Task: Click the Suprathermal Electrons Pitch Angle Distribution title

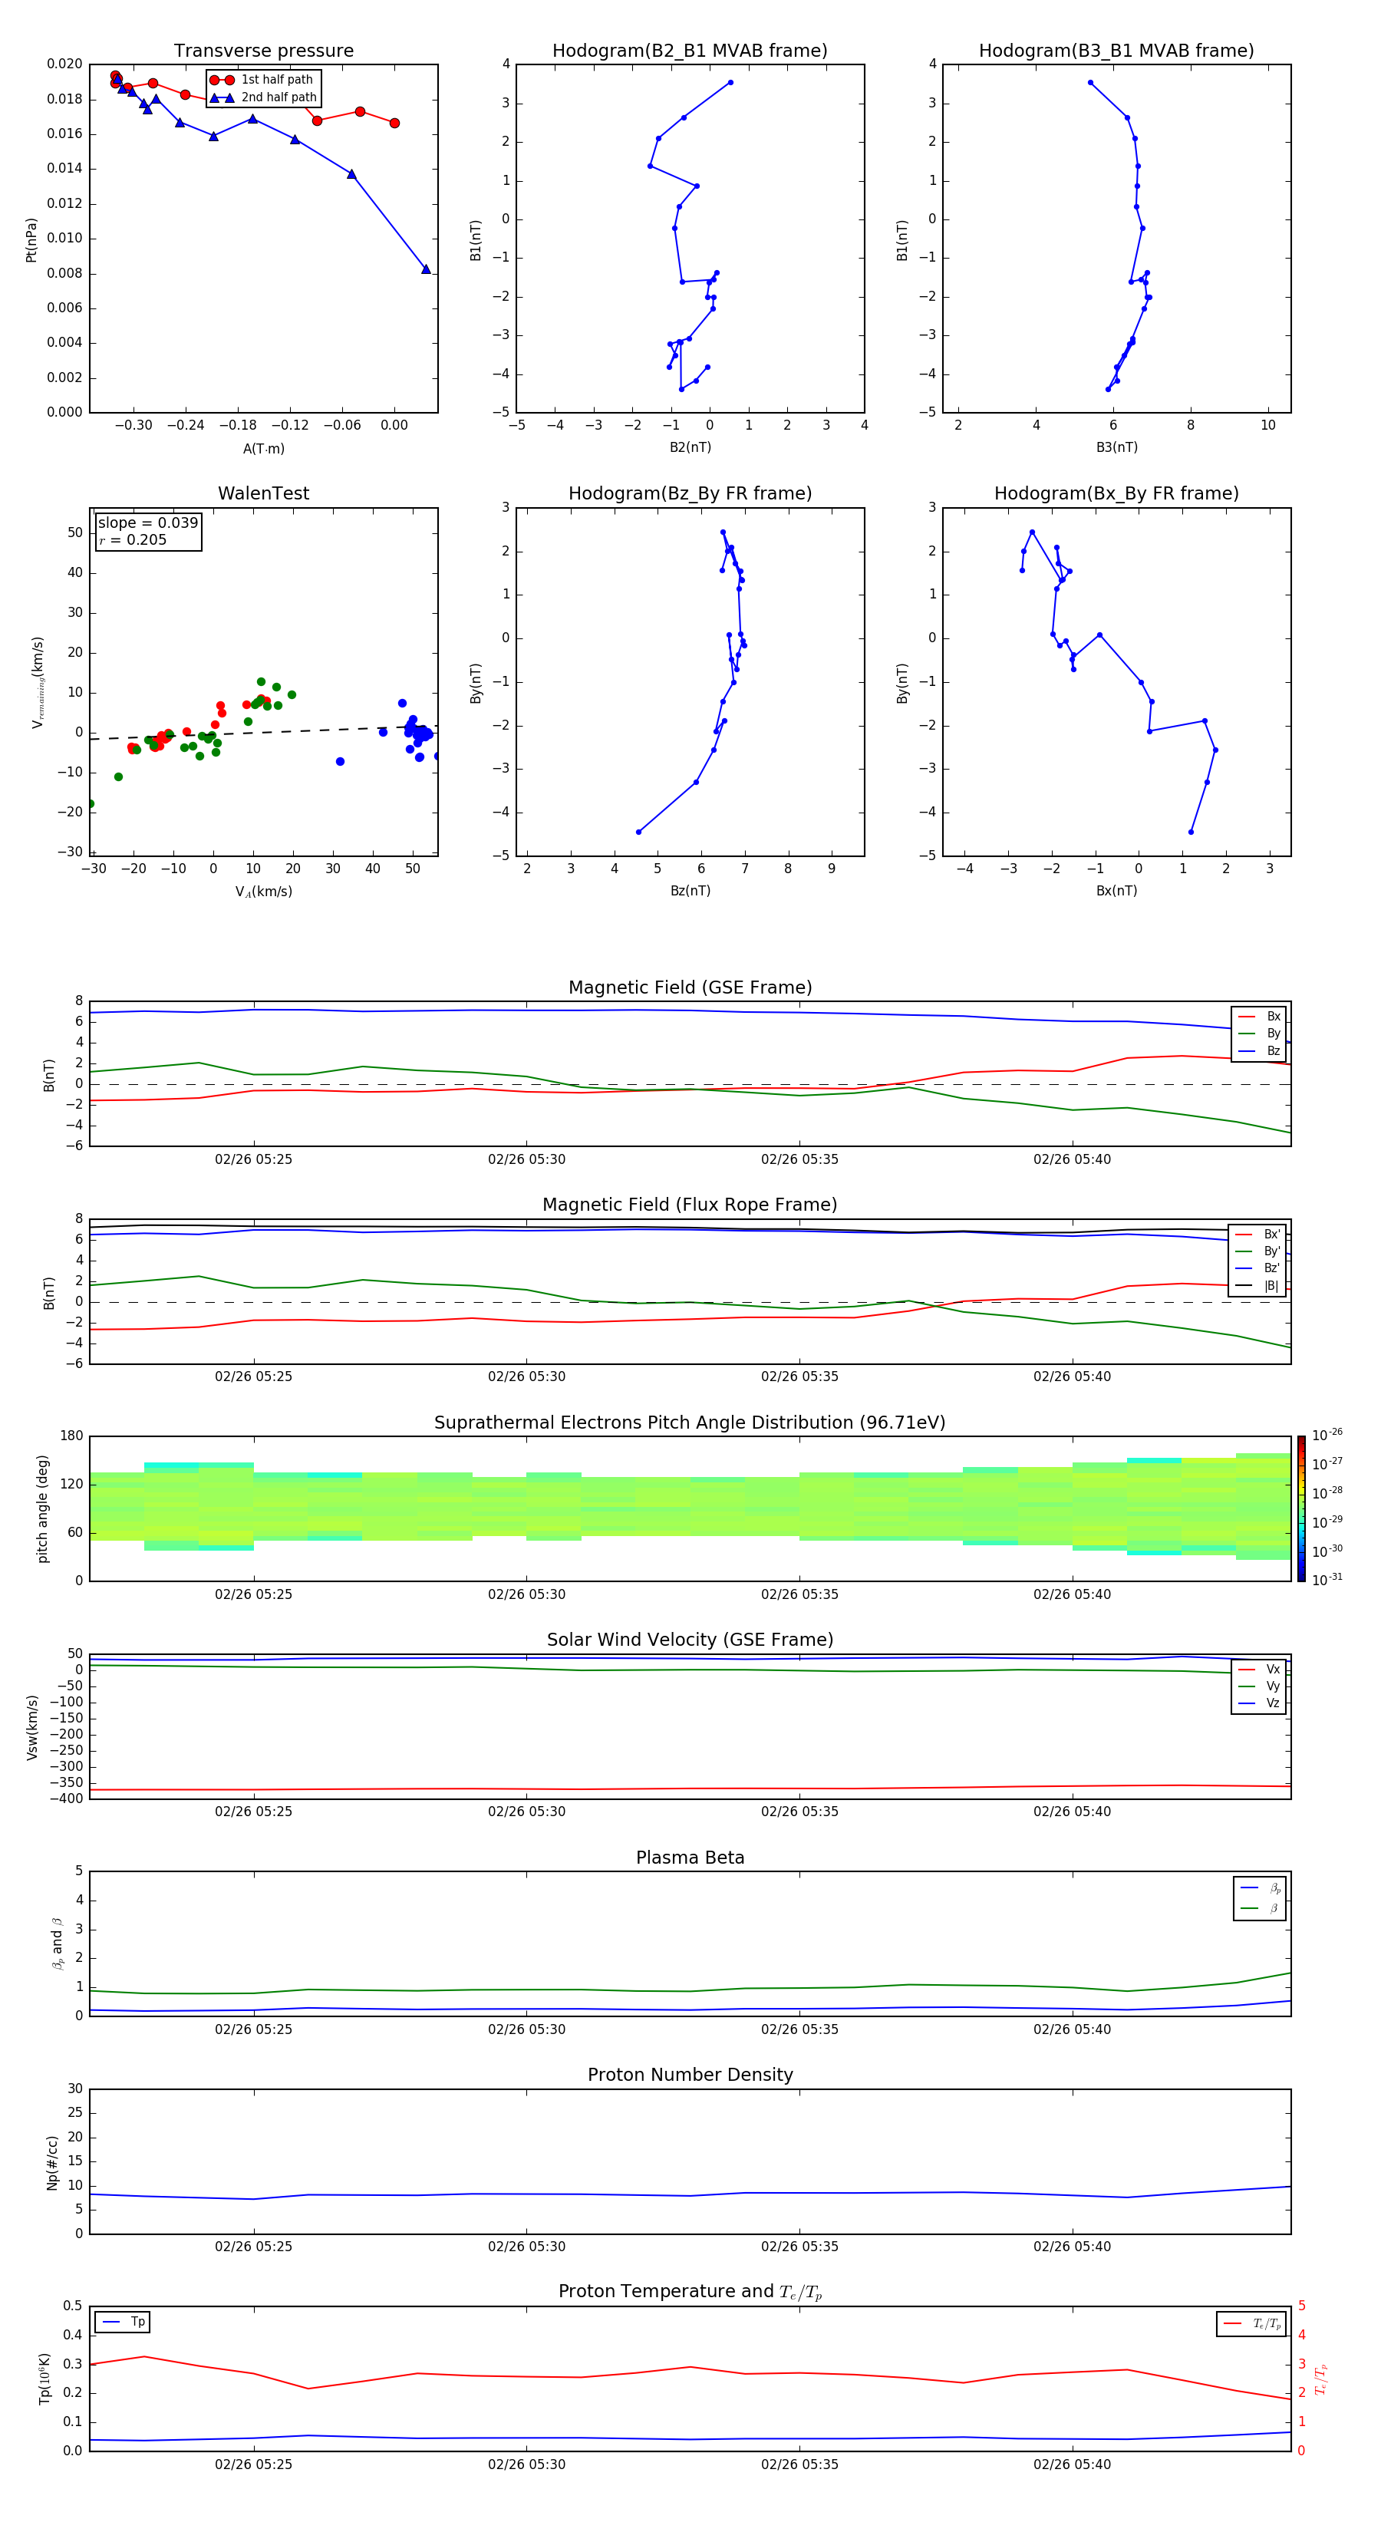Action: point(690,1423)
